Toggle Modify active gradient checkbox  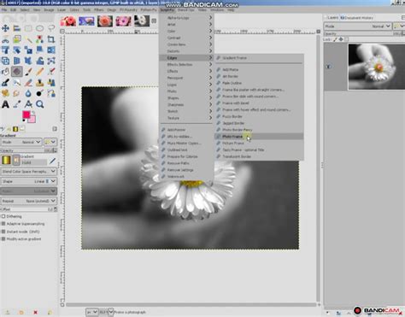click(3, 239)
